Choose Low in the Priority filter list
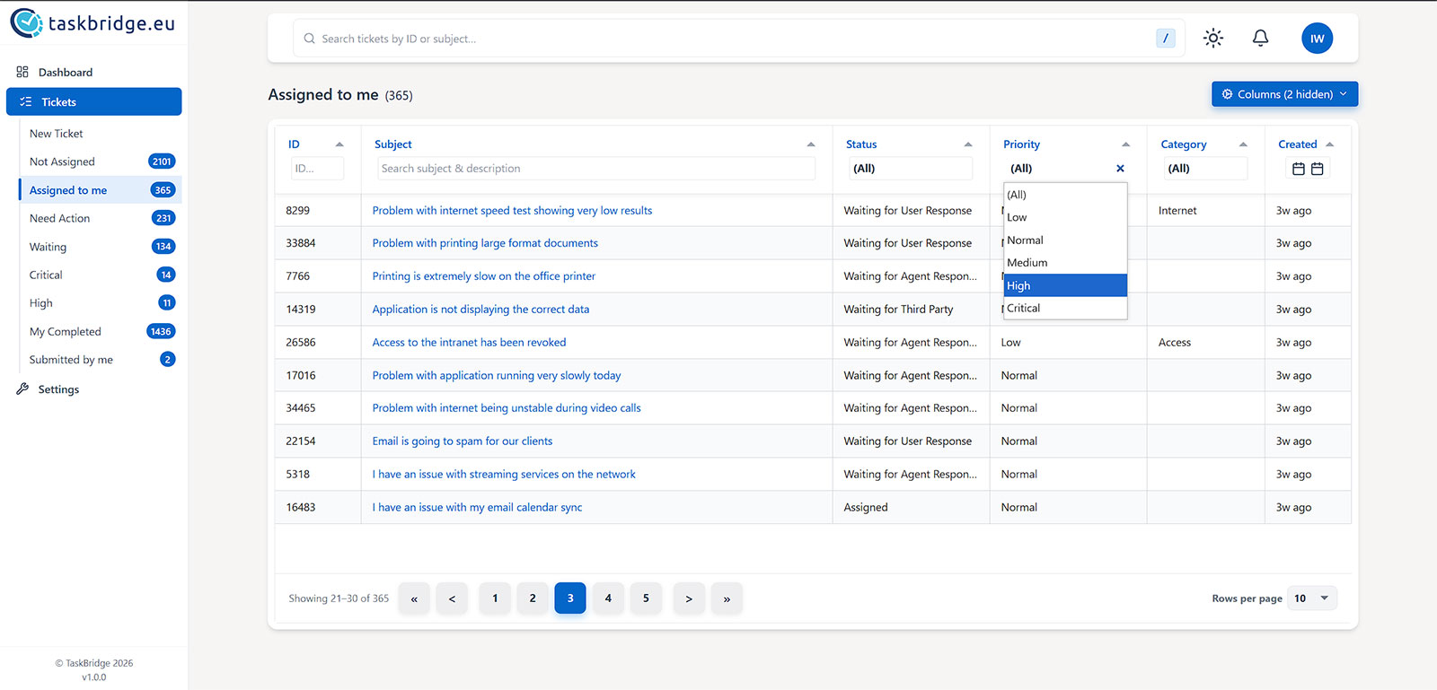The image size is (1437, 690). point(1065,217)
